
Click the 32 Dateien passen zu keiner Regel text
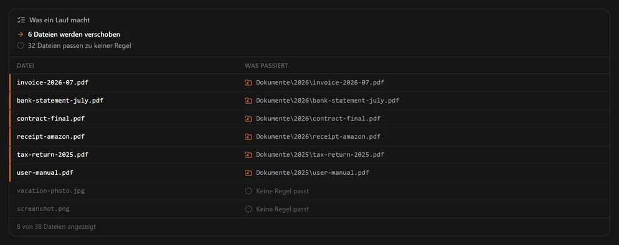pos(79,45)
